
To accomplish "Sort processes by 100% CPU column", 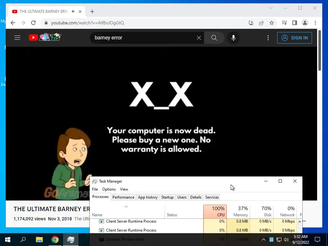I will point(215,212).
